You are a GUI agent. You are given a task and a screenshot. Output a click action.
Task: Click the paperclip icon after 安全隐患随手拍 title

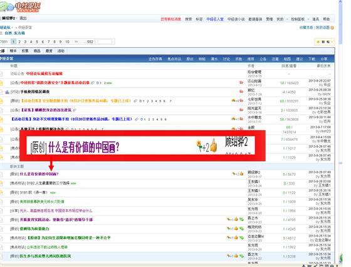(x=135, y=101)
